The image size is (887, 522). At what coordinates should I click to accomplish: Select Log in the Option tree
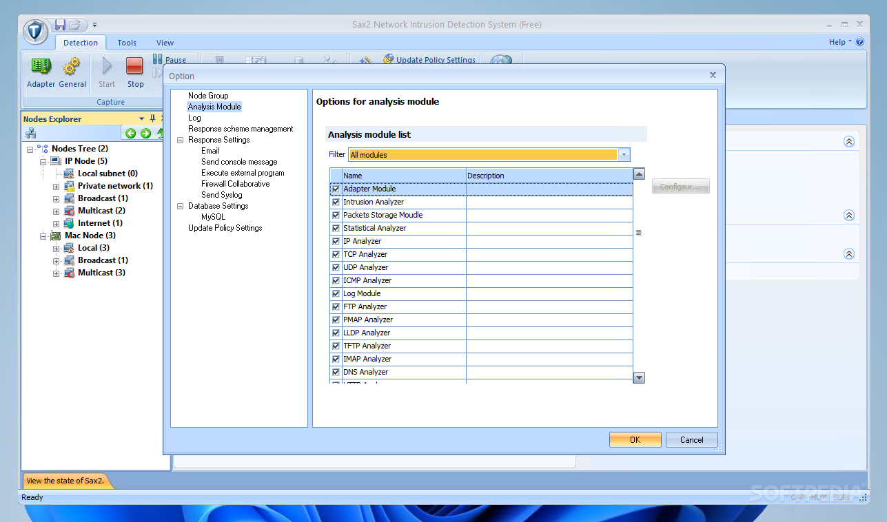(x=194, y=118)
